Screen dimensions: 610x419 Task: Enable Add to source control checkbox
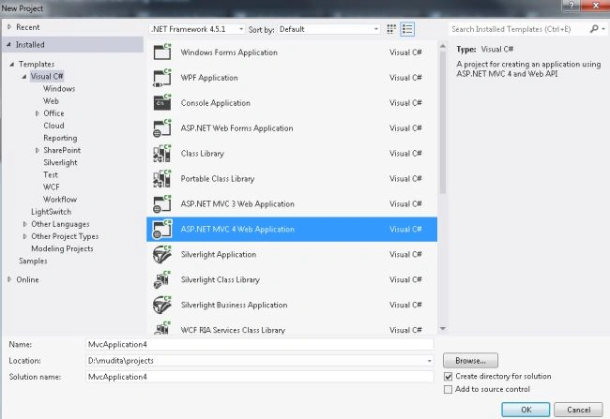(449, 389)
